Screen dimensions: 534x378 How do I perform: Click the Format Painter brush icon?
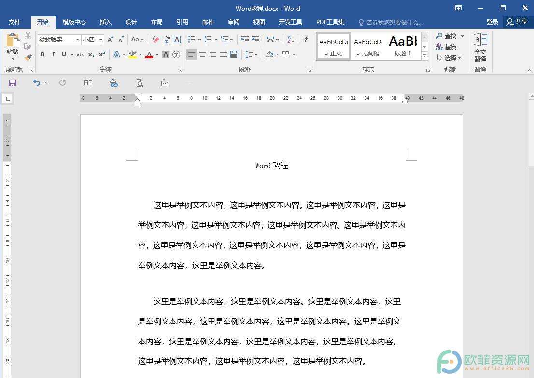point(28,57)
